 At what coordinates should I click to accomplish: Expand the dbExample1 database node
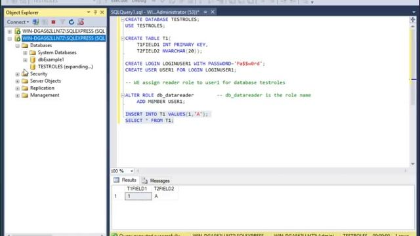pos(25,60)
